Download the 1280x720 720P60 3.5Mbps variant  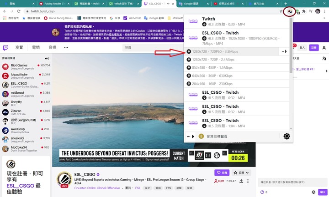coord(231,51)
